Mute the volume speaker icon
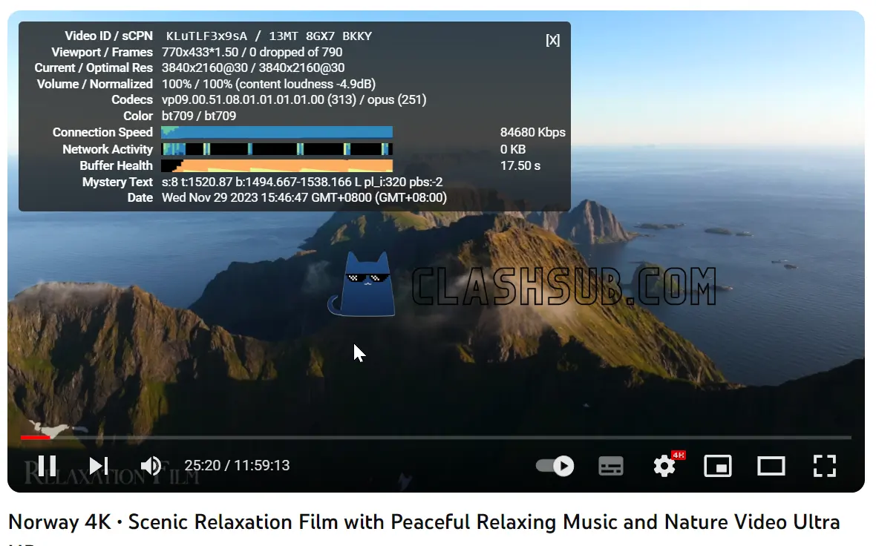876x546 pixels. 151,466
